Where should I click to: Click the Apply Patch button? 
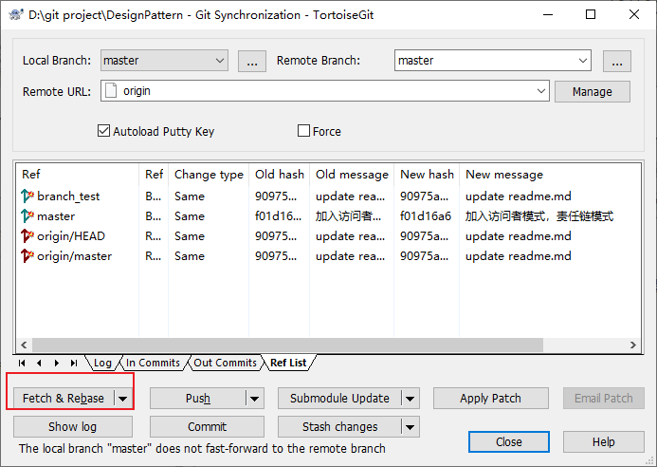pyautogui.click(x=491, y=399)
